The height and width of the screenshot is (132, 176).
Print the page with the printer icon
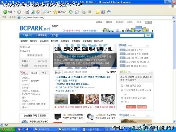point(84,12)
